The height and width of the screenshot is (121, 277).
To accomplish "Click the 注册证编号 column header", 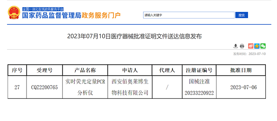I will 199,70.
